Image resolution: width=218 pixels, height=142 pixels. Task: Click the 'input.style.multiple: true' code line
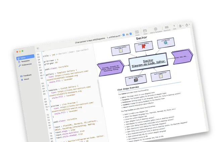(x=70, y=133)
